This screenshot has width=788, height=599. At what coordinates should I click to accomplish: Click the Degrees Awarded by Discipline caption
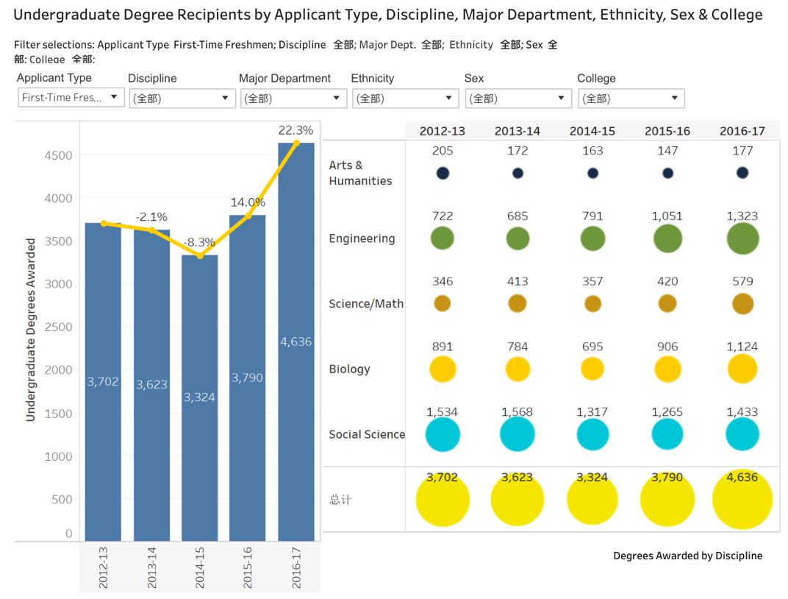pyautogui.click(x=687, y=556)
